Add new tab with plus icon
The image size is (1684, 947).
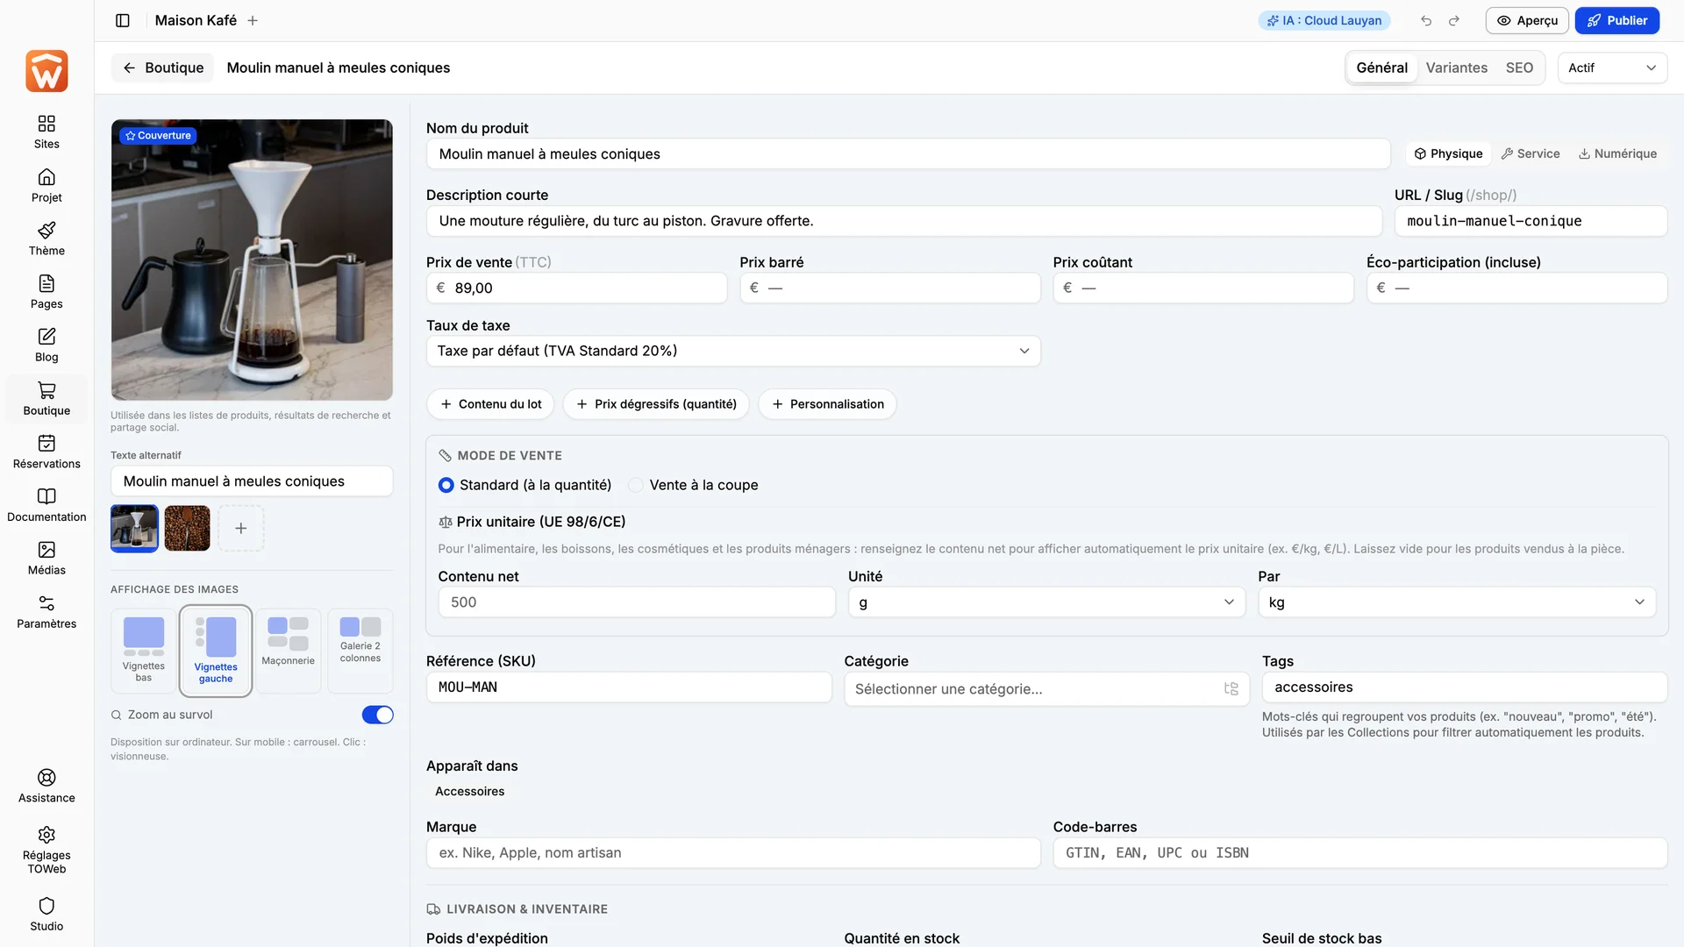point(253,20)
